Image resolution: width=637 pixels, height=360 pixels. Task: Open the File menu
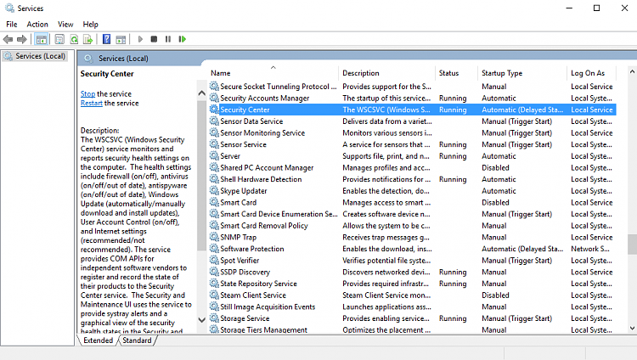(11, 25)
